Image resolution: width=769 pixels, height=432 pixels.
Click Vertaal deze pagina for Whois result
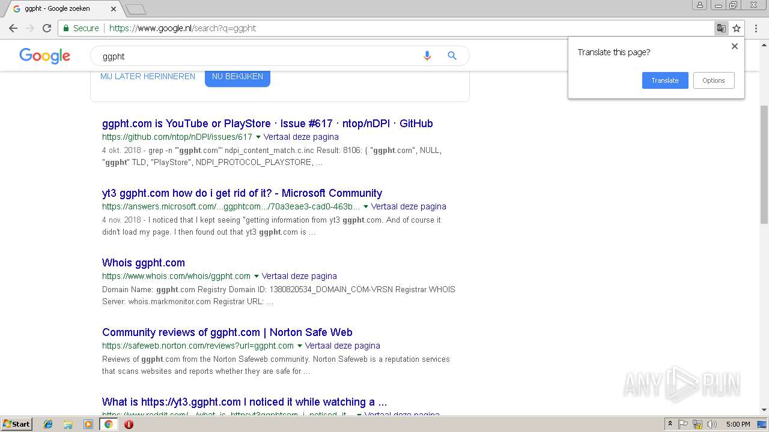pos(299,276)
